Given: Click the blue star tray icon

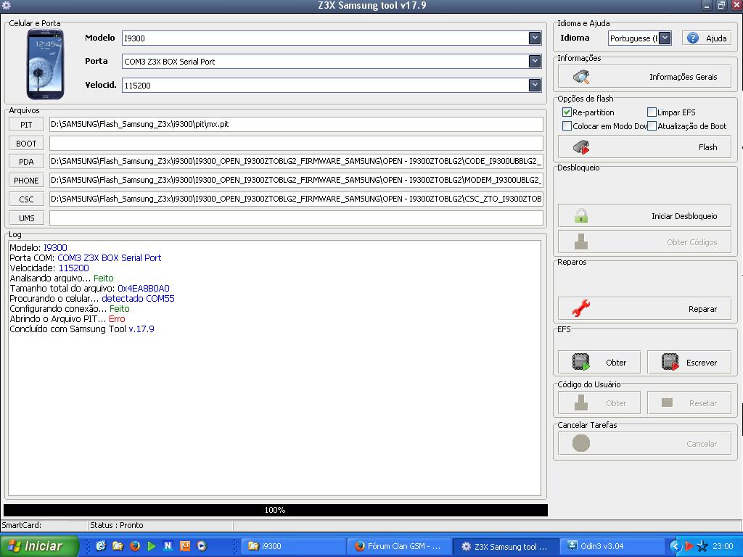Looking at the screenshot, I should 702,546.
